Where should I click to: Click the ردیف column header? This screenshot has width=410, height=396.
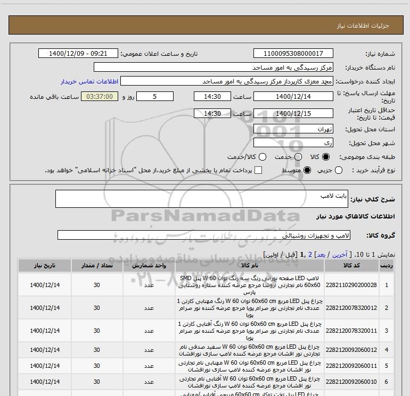pyautogui.click(x=387, y=265)
